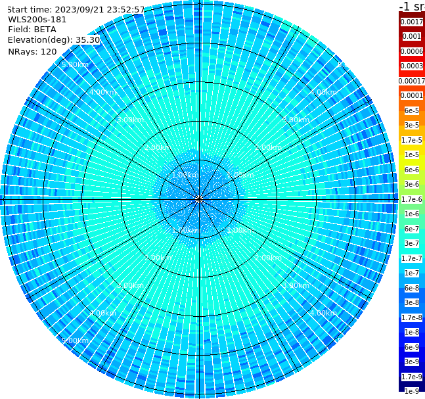Screen dimensions: 425x399
Task: Click the 1.7e-8 scale value
Action: click(412, 317)
